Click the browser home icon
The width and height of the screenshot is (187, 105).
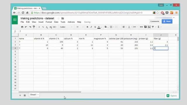27,13
